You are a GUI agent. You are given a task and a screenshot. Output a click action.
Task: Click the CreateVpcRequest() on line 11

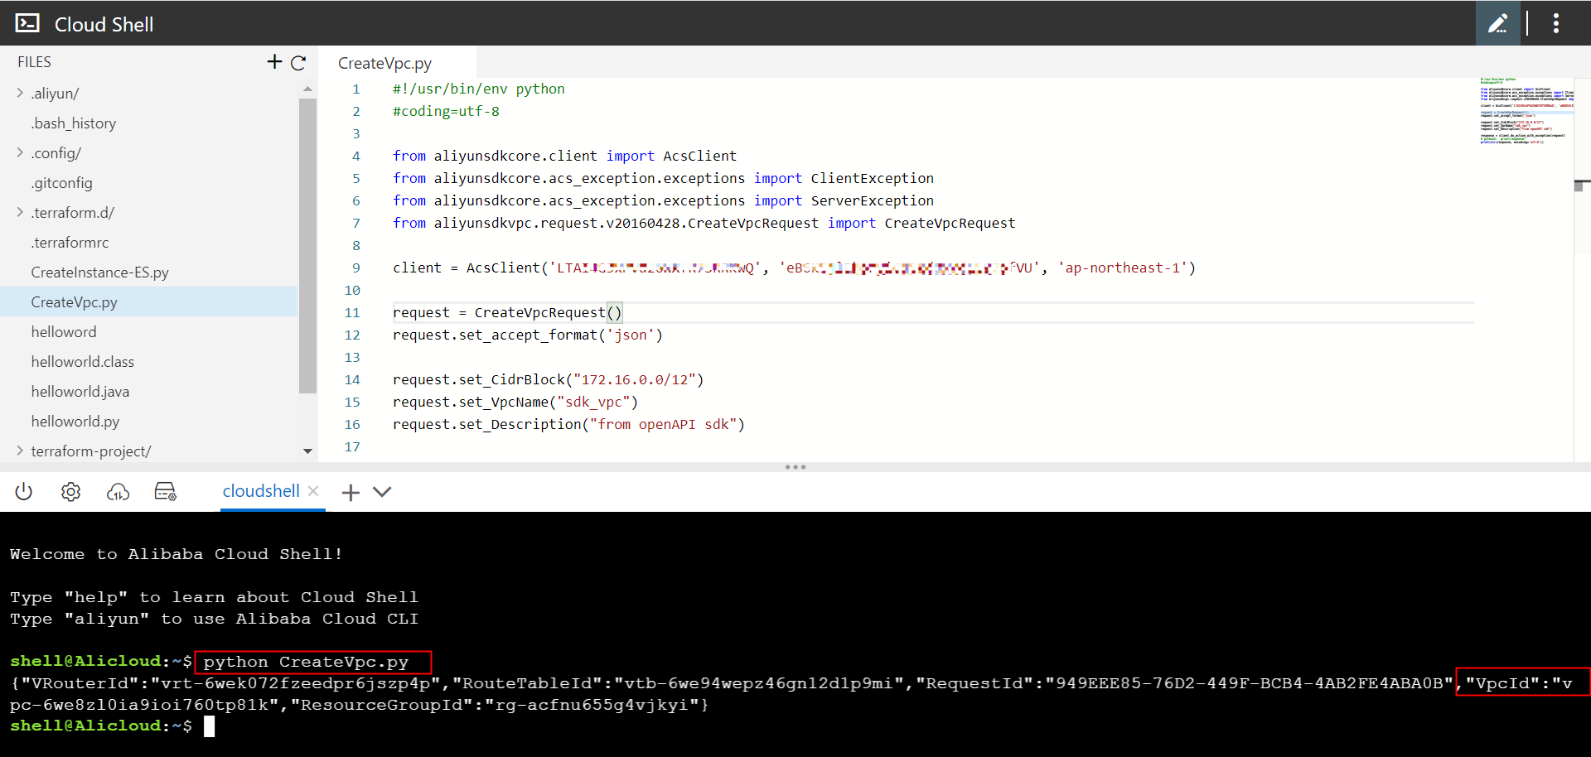548,312
